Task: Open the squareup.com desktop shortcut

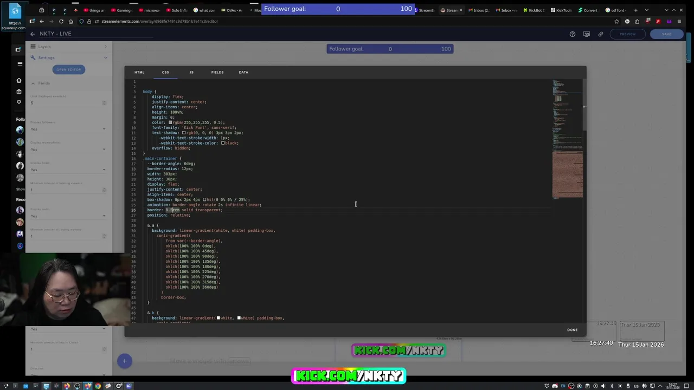Action: (14, 16)
